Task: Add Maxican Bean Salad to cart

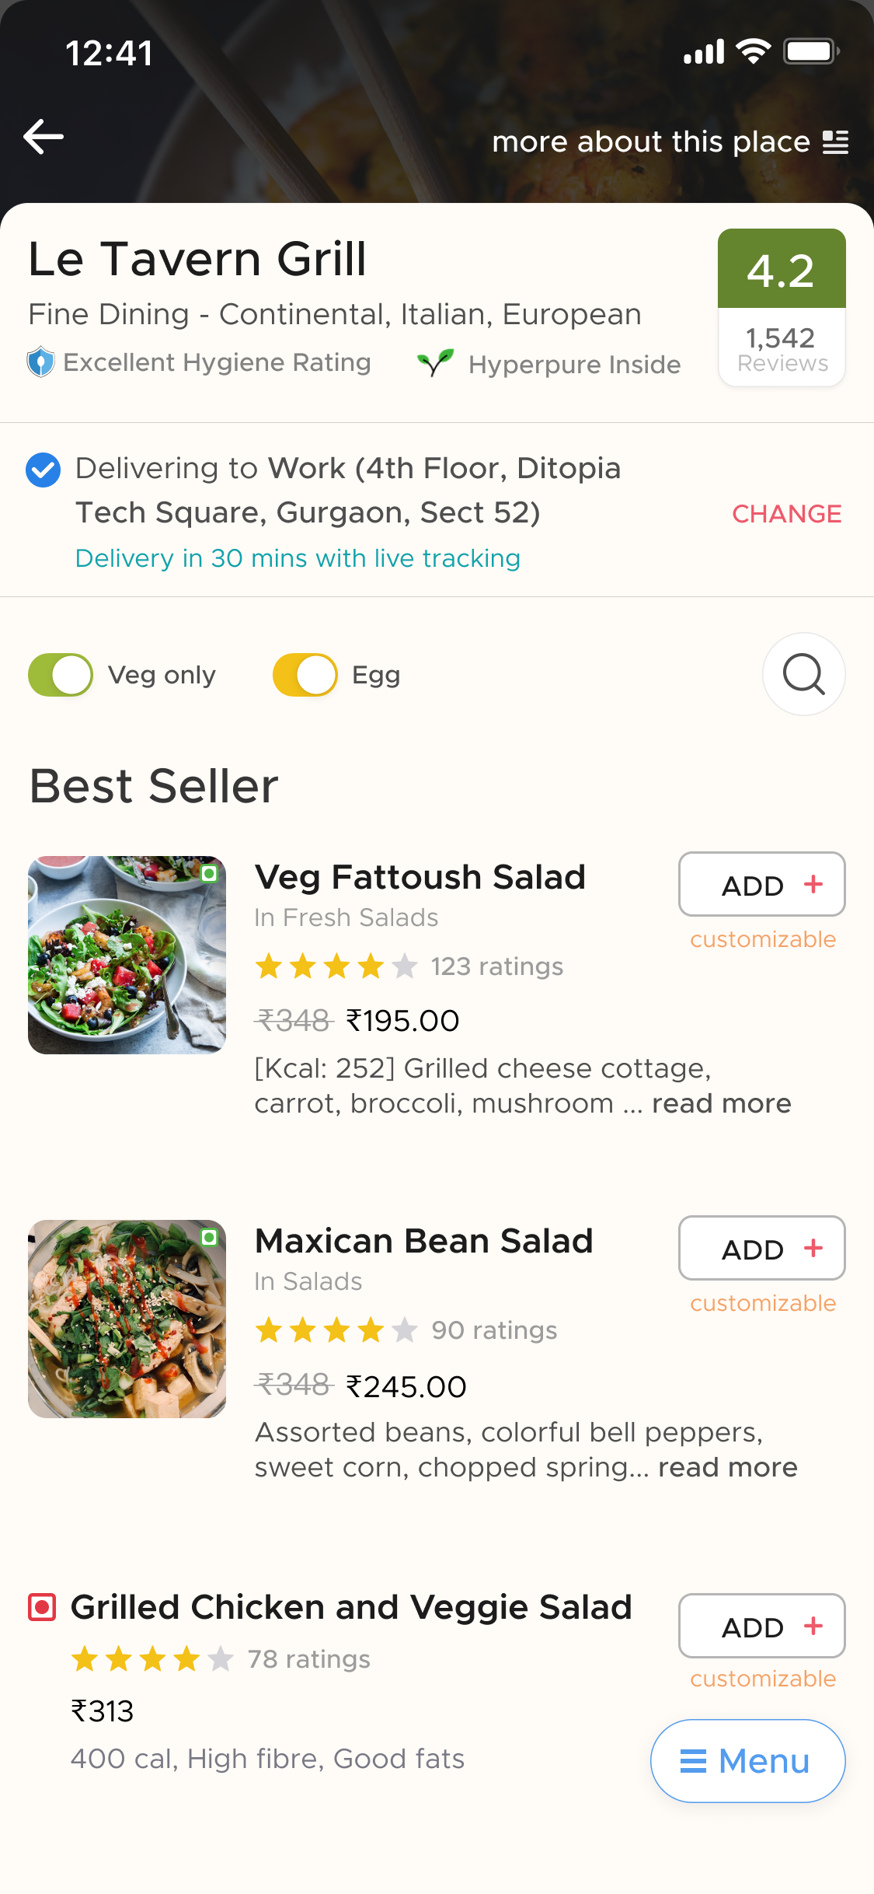Action: click(761, 1248)
